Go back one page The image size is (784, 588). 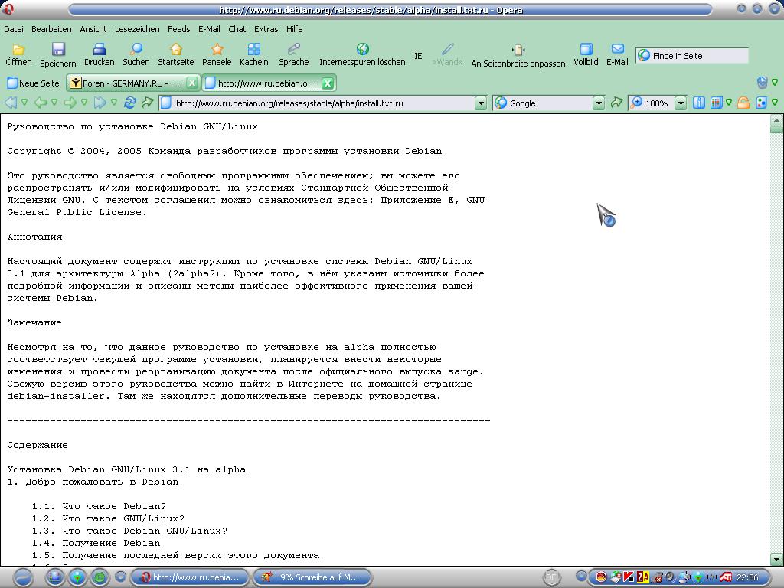tap(40, 103)
